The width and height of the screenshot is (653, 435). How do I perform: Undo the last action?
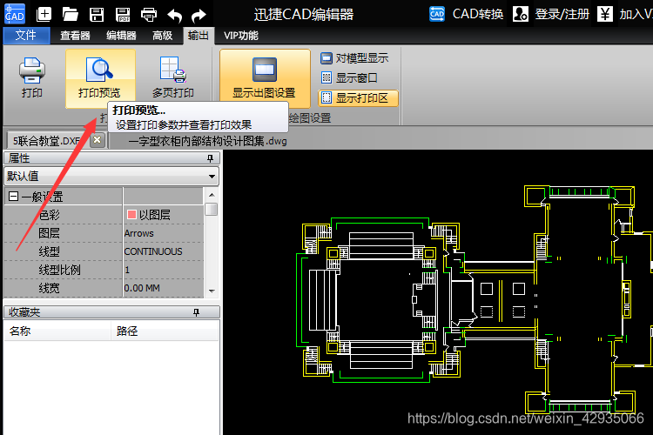tap(174, 16)
